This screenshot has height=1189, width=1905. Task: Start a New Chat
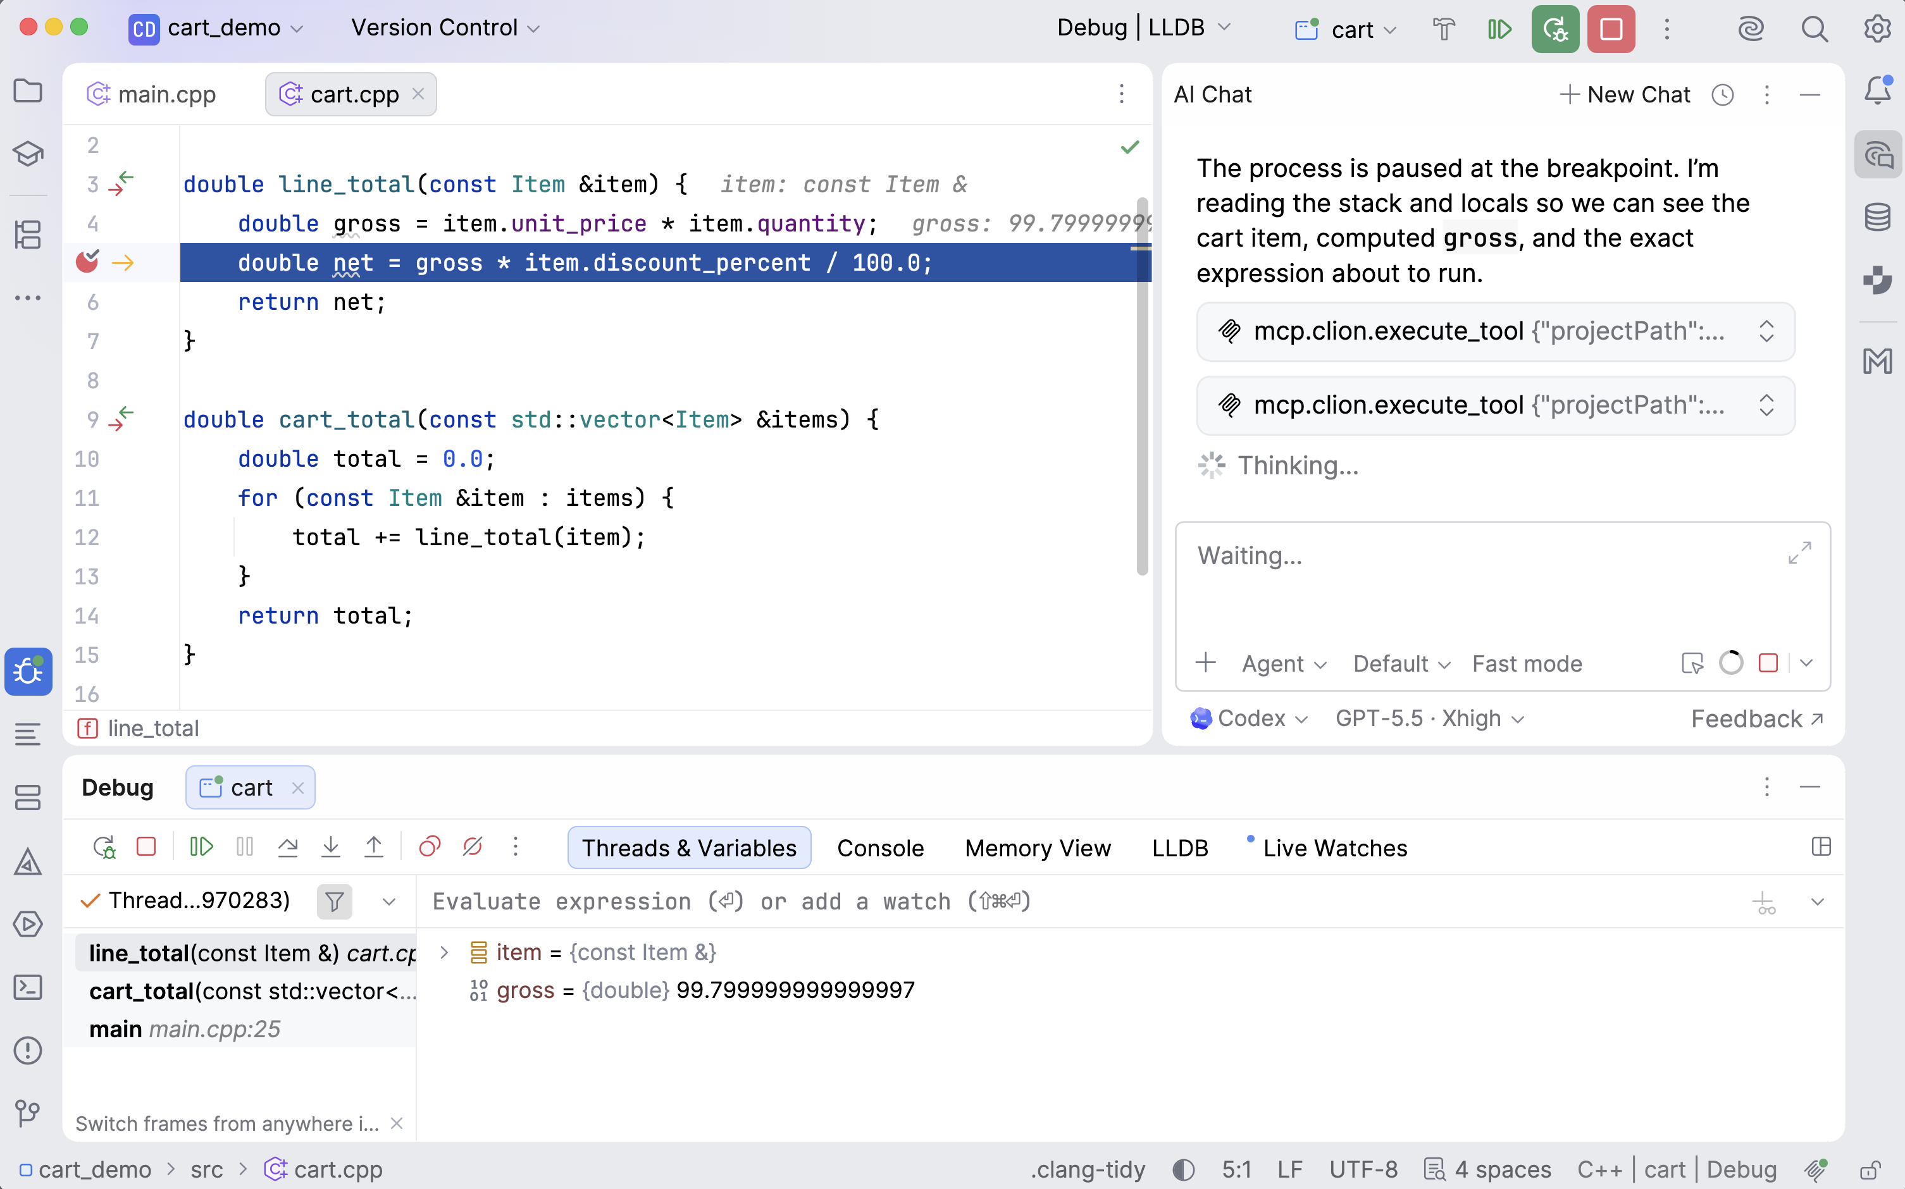[1625, 94]
